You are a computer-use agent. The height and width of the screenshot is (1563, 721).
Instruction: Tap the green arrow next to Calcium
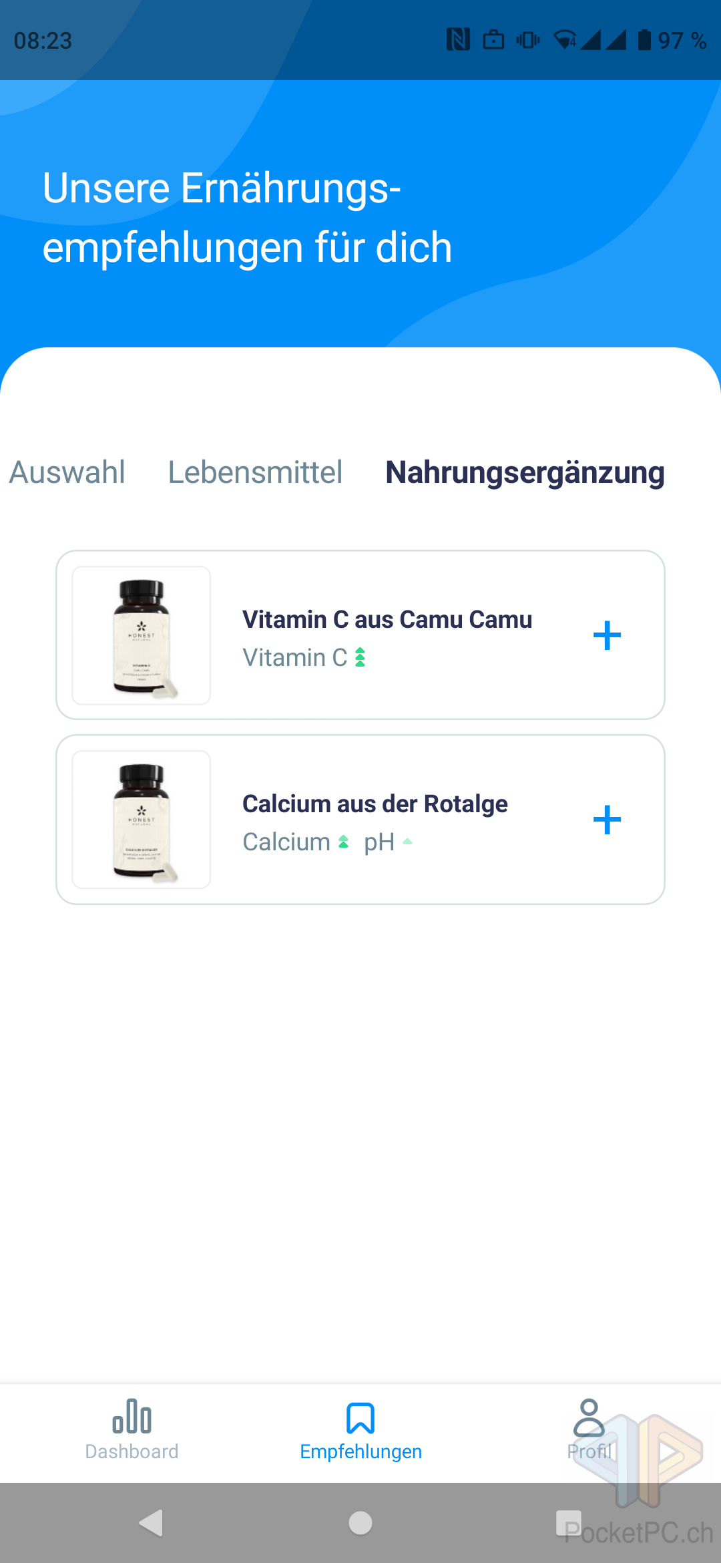(x=343, y=842)
